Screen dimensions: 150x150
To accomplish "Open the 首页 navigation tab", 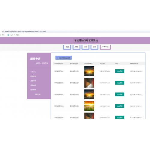I will tap(67, 47).
